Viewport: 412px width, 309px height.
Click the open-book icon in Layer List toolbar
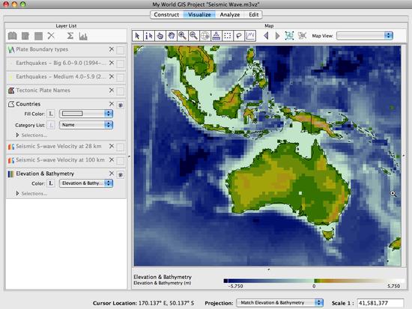(12, 36)
